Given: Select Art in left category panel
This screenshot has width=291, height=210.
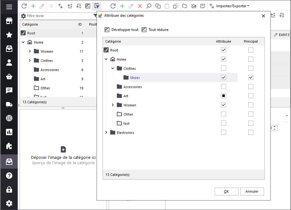Looking at the screenshot, I should pyautogui.click(x=43, y=79).
